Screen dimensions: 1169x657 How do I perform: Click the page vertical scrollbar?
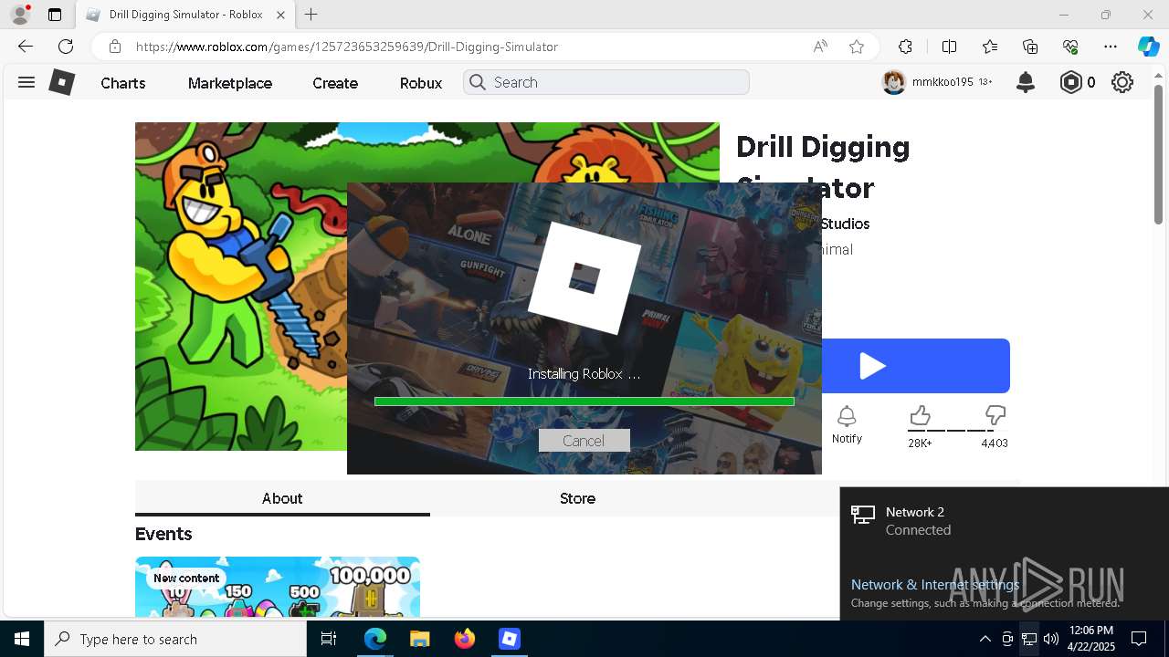point(1159,155)
